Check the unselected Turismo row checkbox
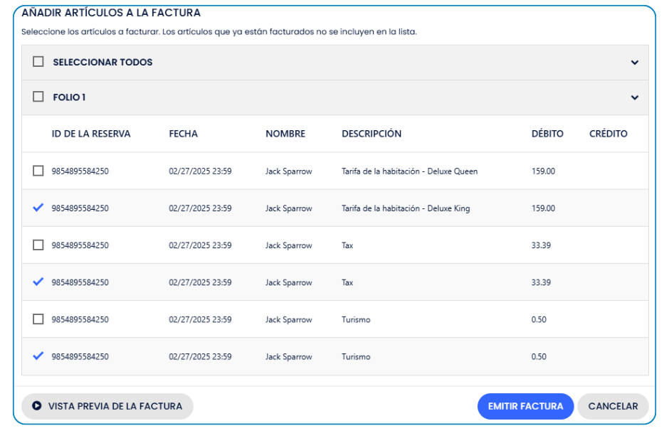The height and width of the screenshot is (431, 669). (38, 319)
